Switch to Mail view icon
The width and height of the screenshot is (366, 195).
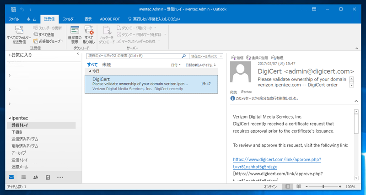coord(11,177)
